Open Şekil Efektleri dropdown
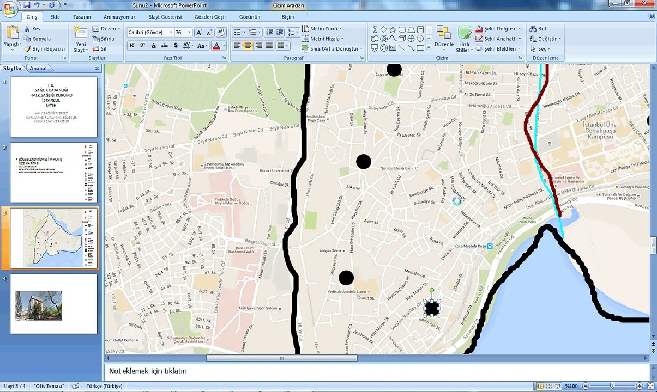The image size is (657, 392). 498,48
